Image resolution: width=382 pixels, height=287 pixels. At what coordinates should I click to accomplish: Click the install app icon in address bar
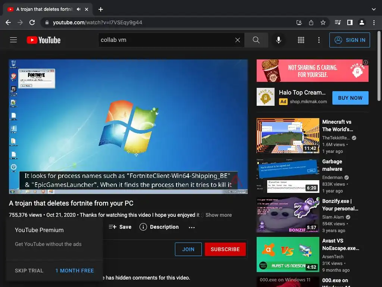[299, 22]
